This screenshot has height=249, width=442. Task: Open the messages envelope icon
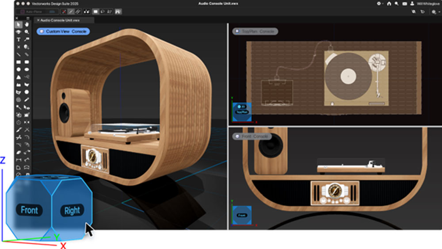[404, 4]
